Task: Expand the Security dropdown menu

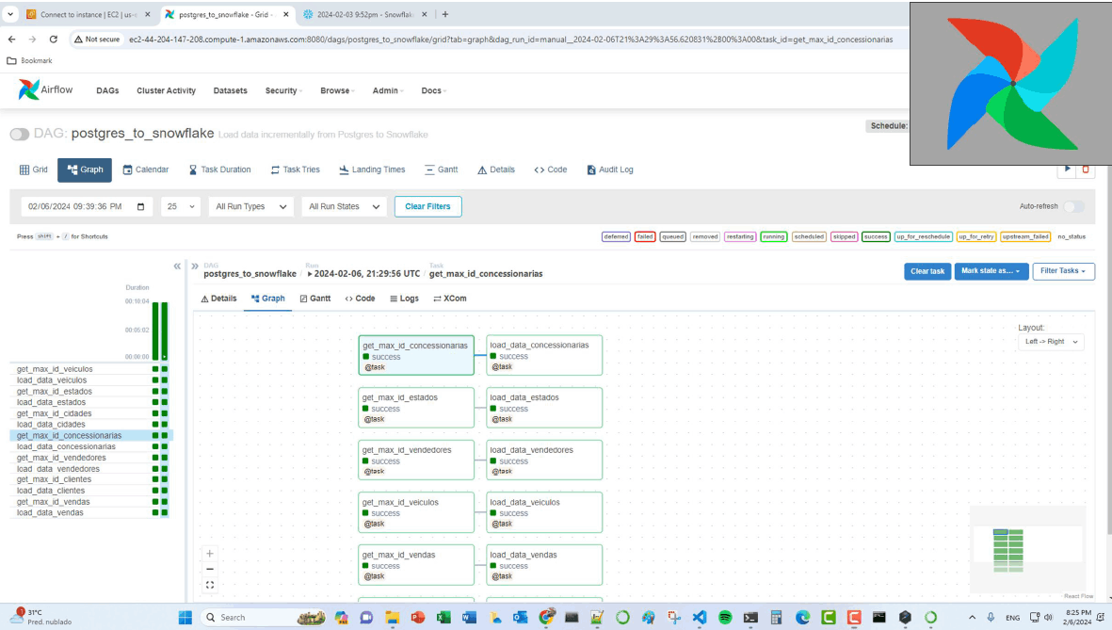Action: point(283,90)
